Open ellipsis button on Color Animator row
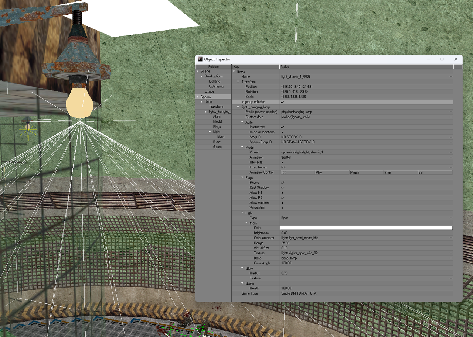Viewport: 473px width, 337px height. [x=451, y=238]
